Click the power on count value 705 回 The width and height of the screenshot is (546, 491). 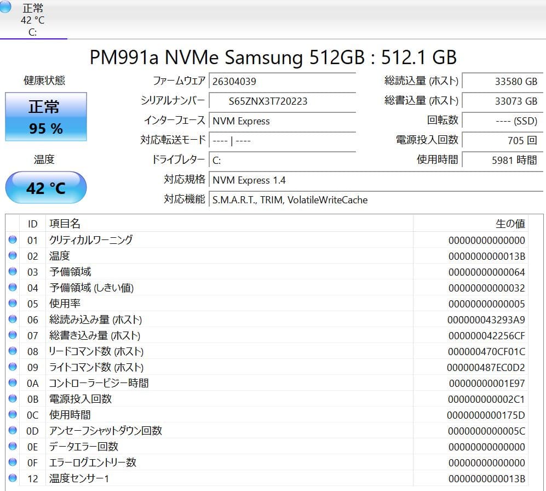(503, 140)
